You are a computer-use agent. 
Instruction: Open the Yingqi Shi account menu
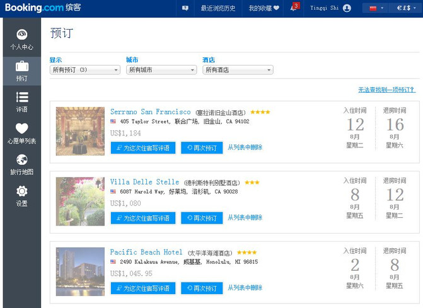330,8
